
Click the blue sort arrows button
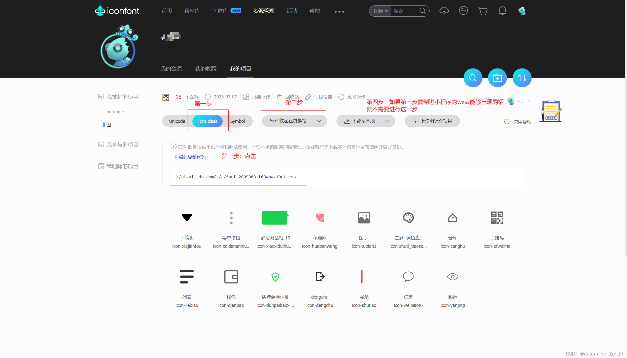click(x=522, y=78)
